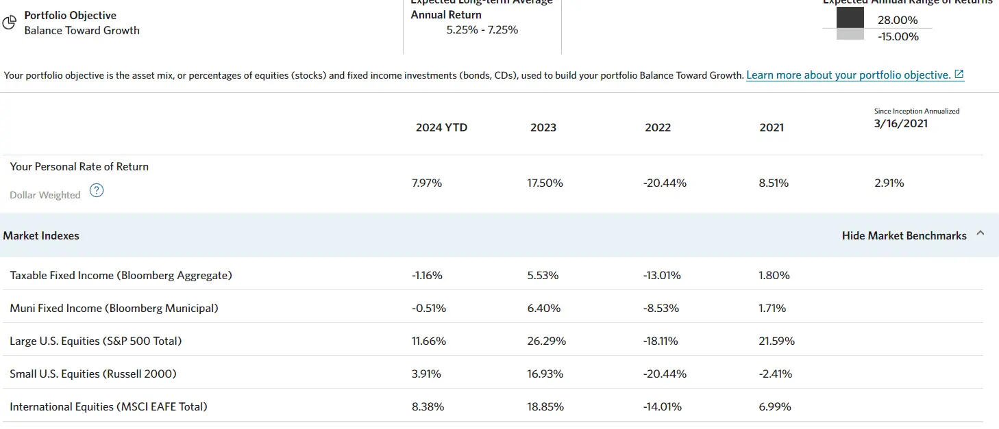Click the Portfolio Objective pie chart icon
Screen dimensions: 999x429
10,23
